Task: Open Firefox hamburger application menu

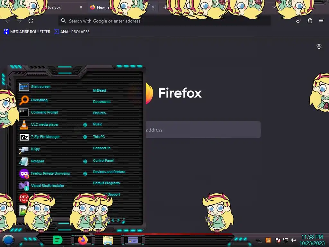Action: tap(321, 21)
